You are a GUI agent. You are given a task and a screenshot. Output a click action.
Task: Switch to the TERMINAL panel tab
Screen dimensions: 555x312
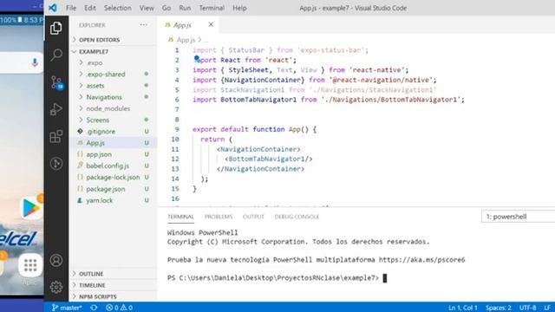coord(181,217)
